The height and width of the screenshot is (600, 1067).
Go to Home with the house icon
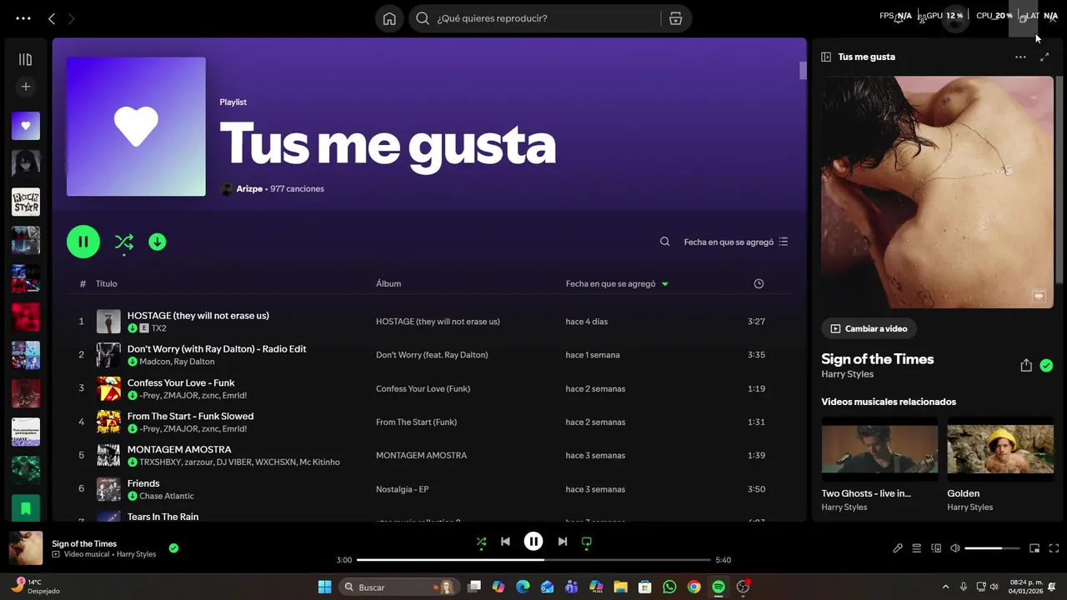[x=389, y=18]
